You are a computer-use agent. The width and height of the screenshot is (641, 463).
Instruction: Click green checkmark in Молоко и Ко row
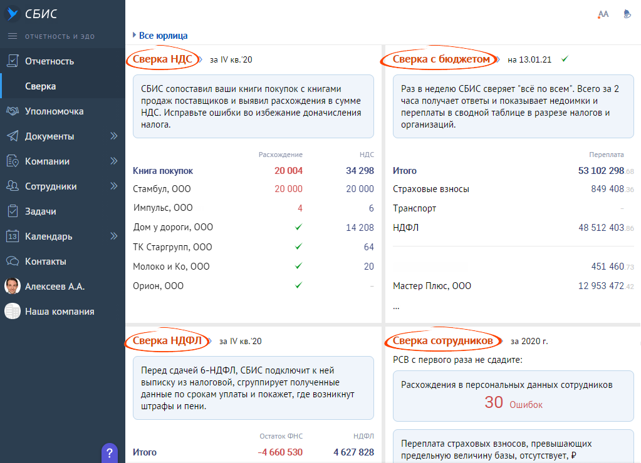(298, 266)
